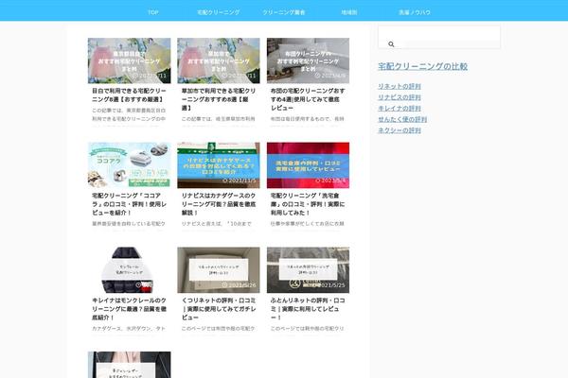568x378 pixels.
Task: Open the 草加市 delivery cleaning article thumbnail
Action: click(219, 60)
